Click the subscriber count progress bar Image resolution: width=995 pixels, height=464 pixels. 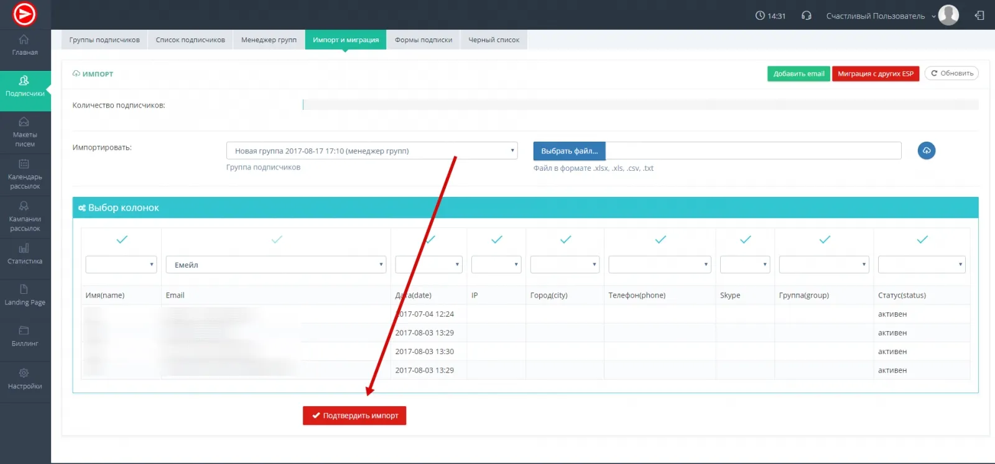(641, 105)
